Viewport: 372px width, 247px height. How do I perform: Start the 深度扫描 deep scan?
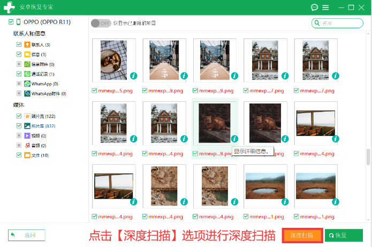[x=302, y=235]
